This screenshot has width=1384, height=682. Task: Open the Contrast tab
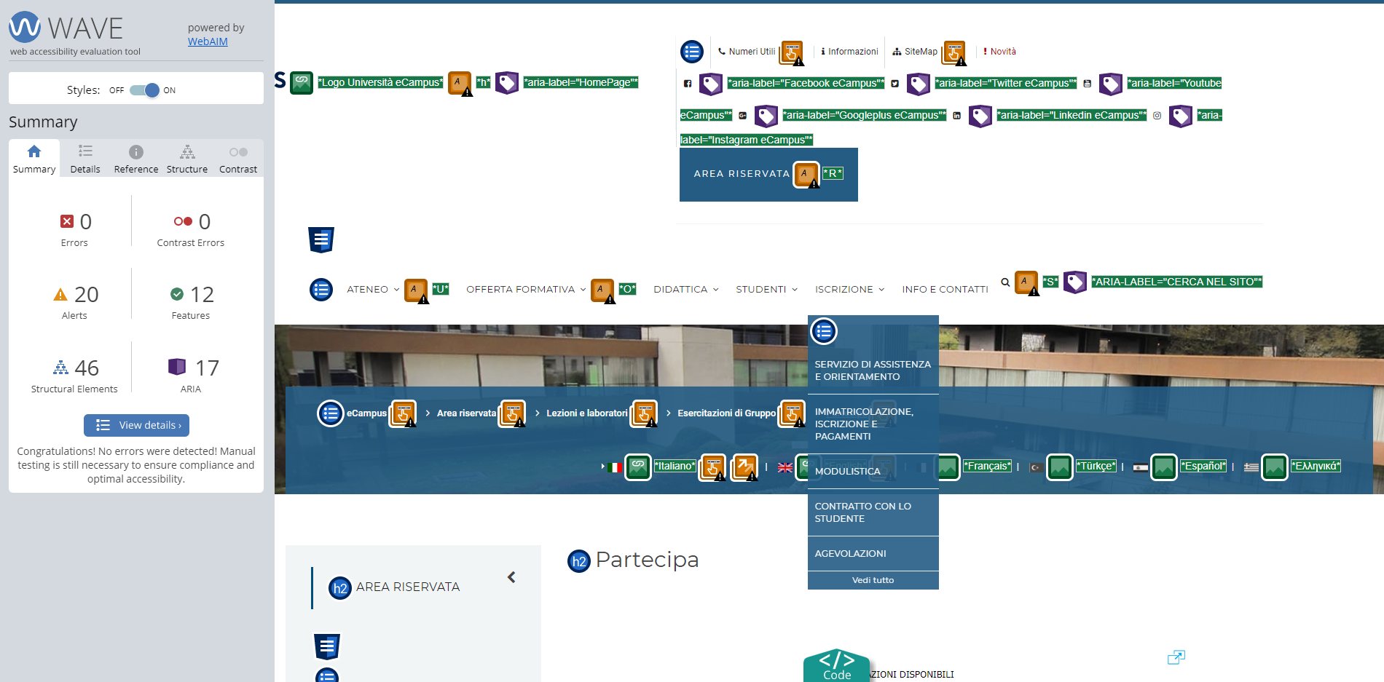[x=237, y=159]
